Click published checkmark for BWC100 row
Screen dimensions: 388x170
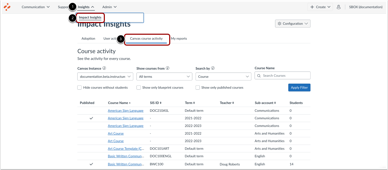[x=91, y=164]
